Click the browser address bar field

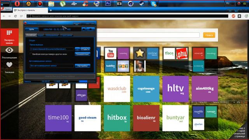(x=127, y=16)
